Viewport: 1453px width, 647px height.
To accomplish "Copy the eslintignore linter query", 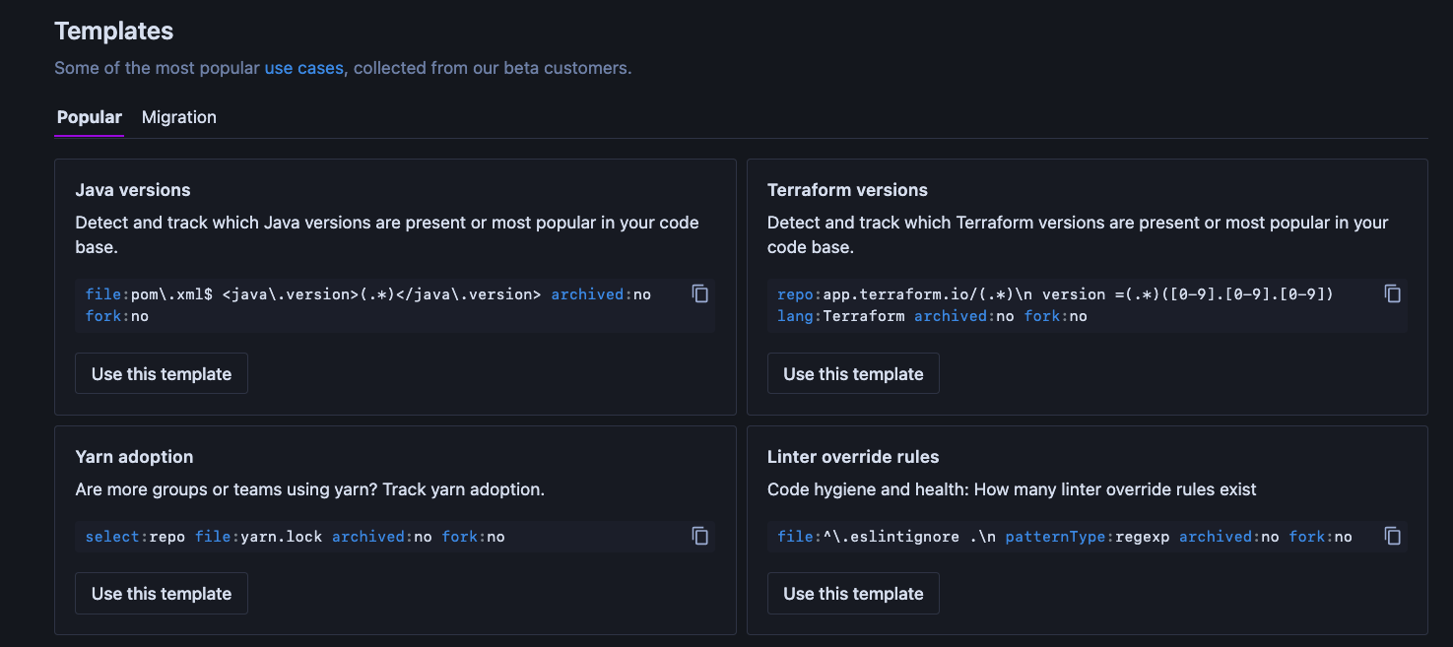I will [x=1392, y=536].
